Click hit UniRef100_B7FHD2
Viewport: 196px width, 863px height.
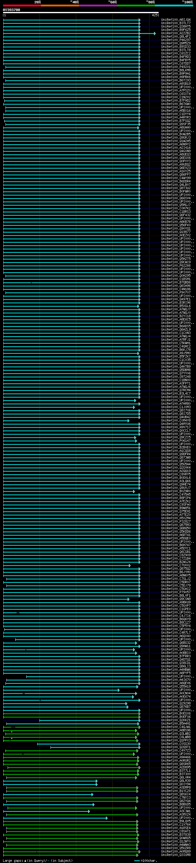coord(176,100)
